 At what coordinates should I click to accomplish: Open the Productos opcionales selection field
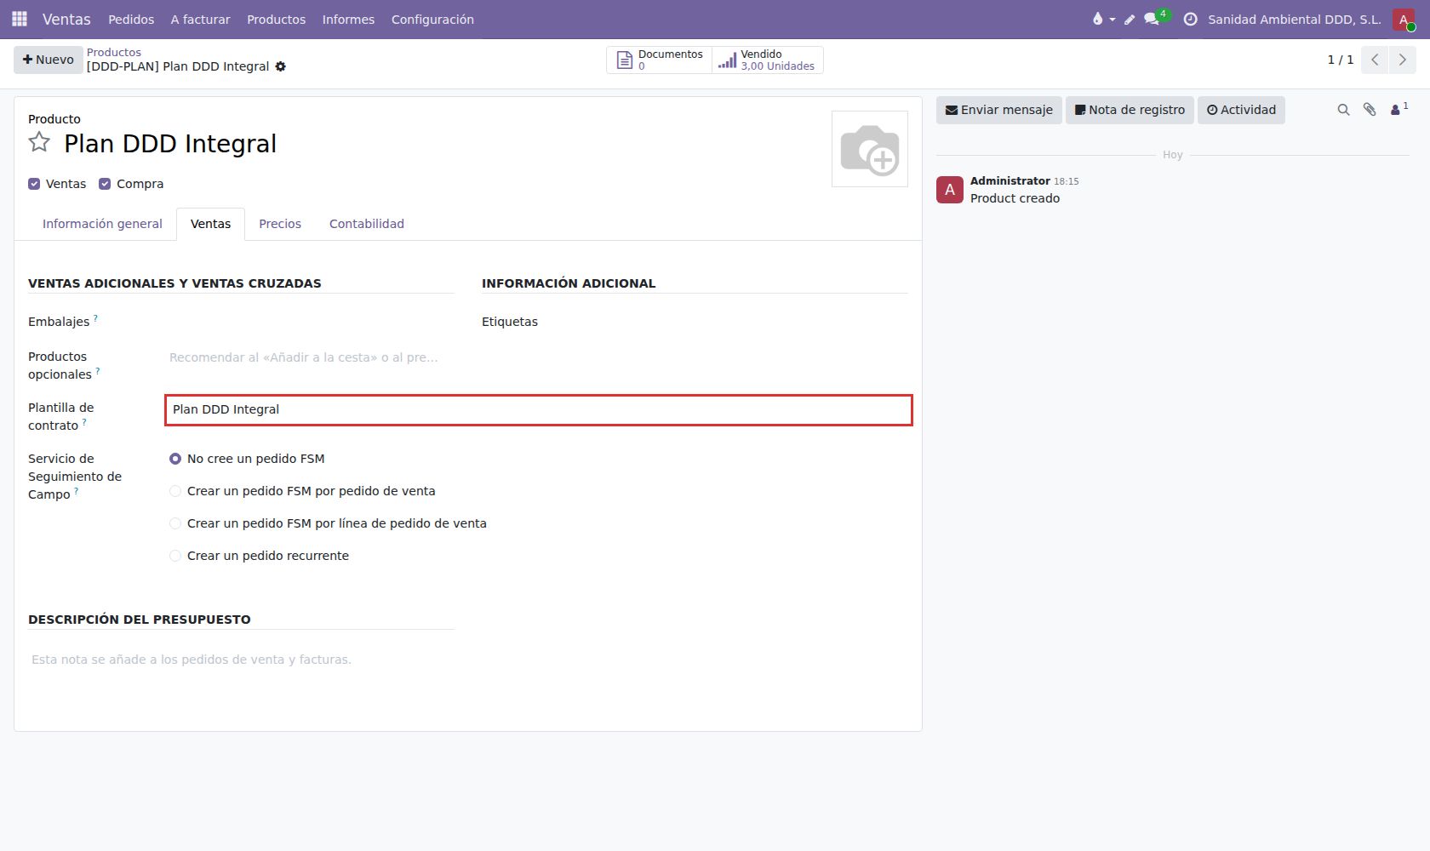click(311, 357)
